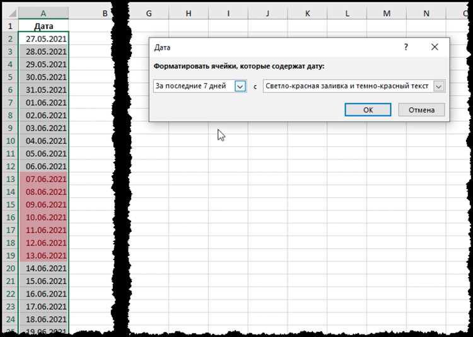Select column I header
The height and width of the screenshot is (337, 473).
point(228,13)
